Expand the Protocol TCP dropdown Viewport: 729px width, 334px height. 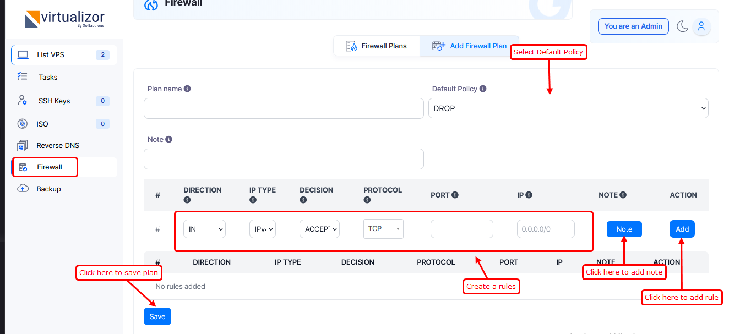[383, 229]
